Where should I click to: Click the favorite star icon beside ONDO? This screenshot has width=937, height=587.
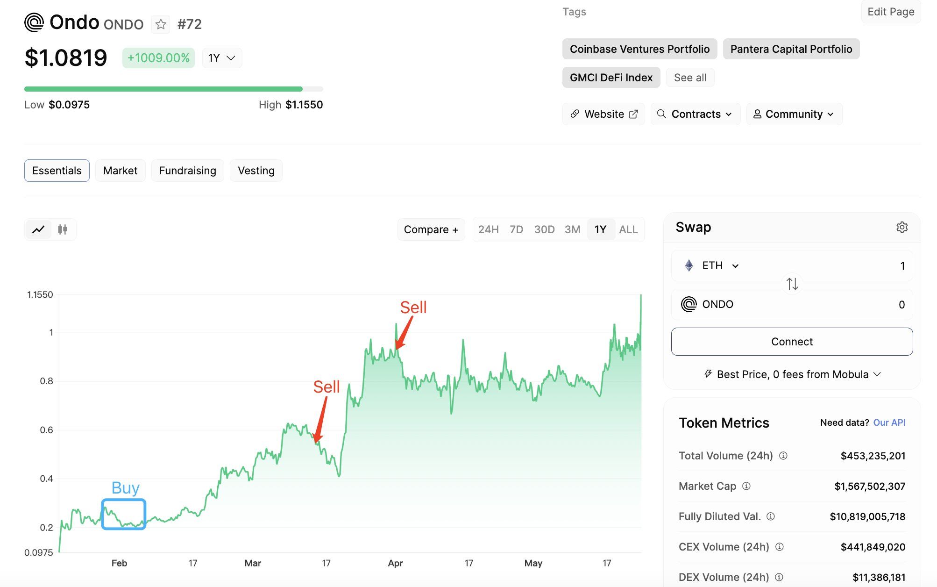tap(161, 24)
